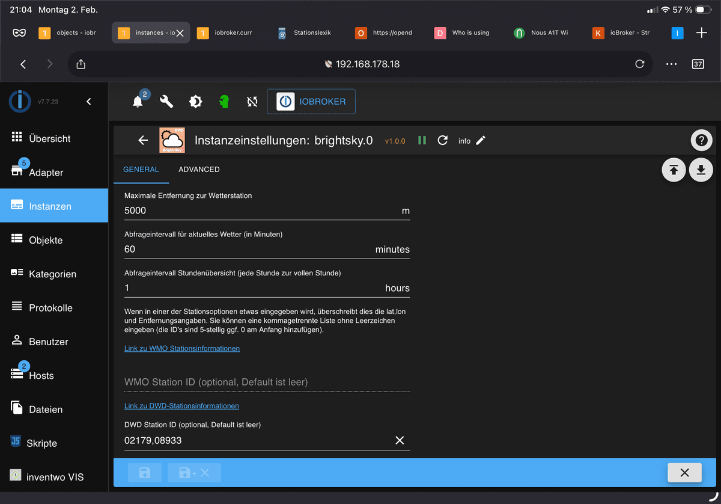Click the maximum distance field showing 5000
The width and height of the screenshot is (721, 504).
tap(267, 211)
